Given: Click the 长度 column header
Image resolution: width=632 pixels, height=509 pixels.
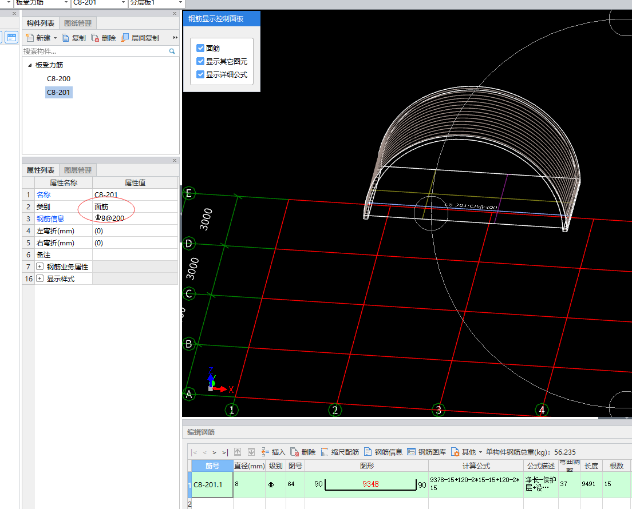Looking at the screenshot, I should [591, 466].
